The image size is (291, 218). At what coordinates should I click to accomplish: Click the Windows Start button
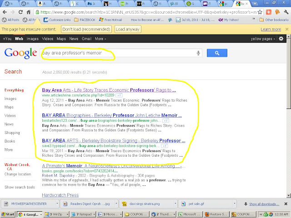8,214
